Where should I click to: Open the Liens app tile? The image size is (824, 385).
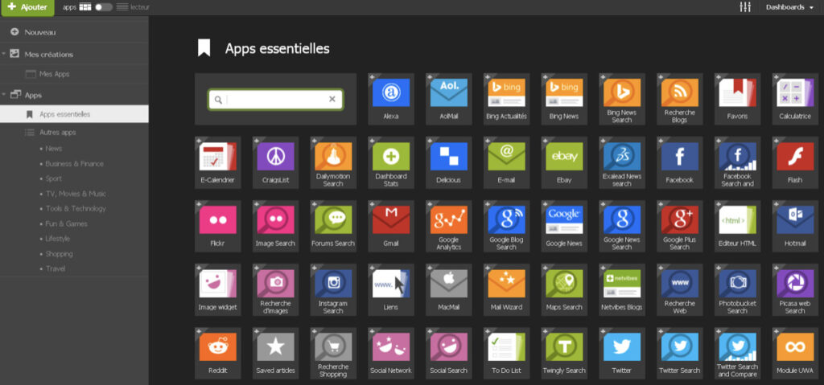[391, 289]
